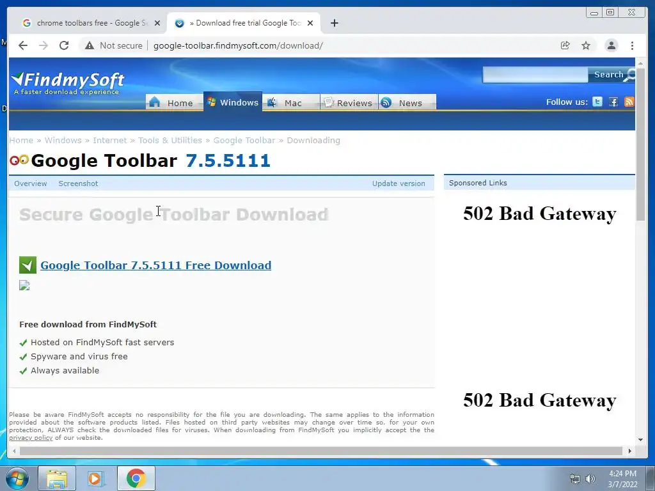Screen dimensions: 655x491
Task: Click the vertical scrollbar up arrow
Action: pyautogui.click(x=640, y=63)
